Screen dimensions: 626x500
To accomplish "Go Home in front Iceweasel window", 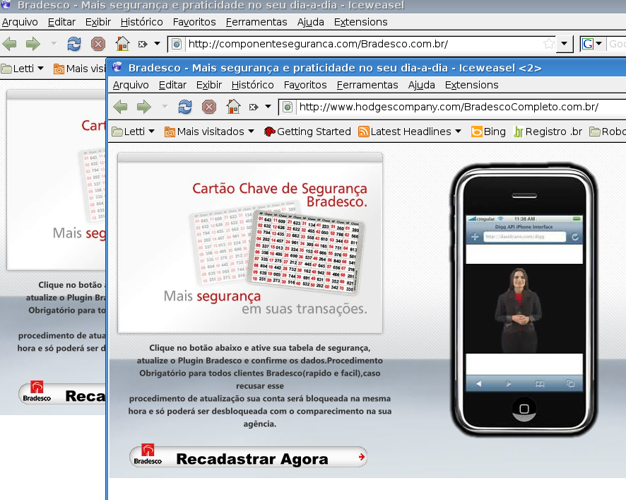I will (233, 107).
